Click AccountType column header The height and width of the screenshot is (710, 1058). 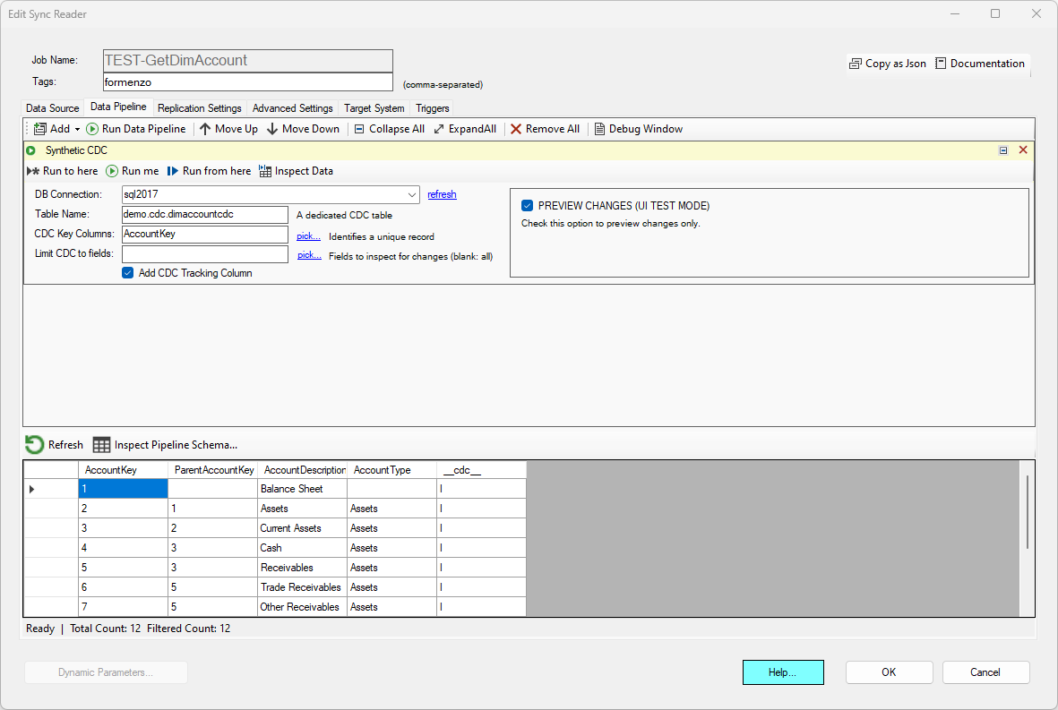tap(392, 470)
